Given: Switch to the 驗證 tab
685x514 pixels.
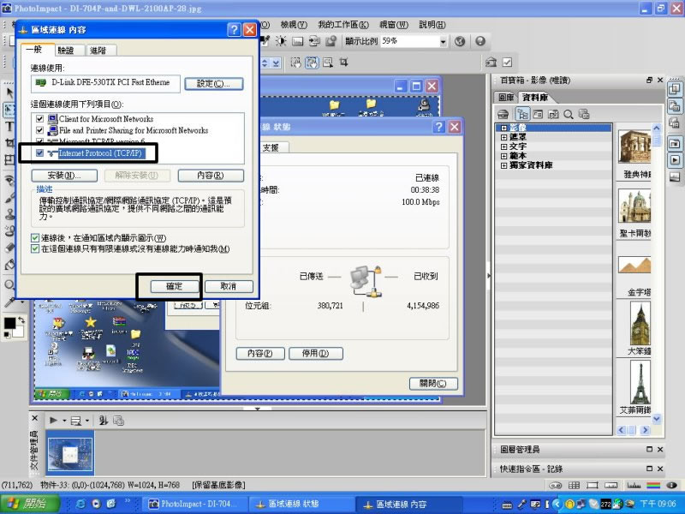Looking at the screenshot, I should point(66,51).
